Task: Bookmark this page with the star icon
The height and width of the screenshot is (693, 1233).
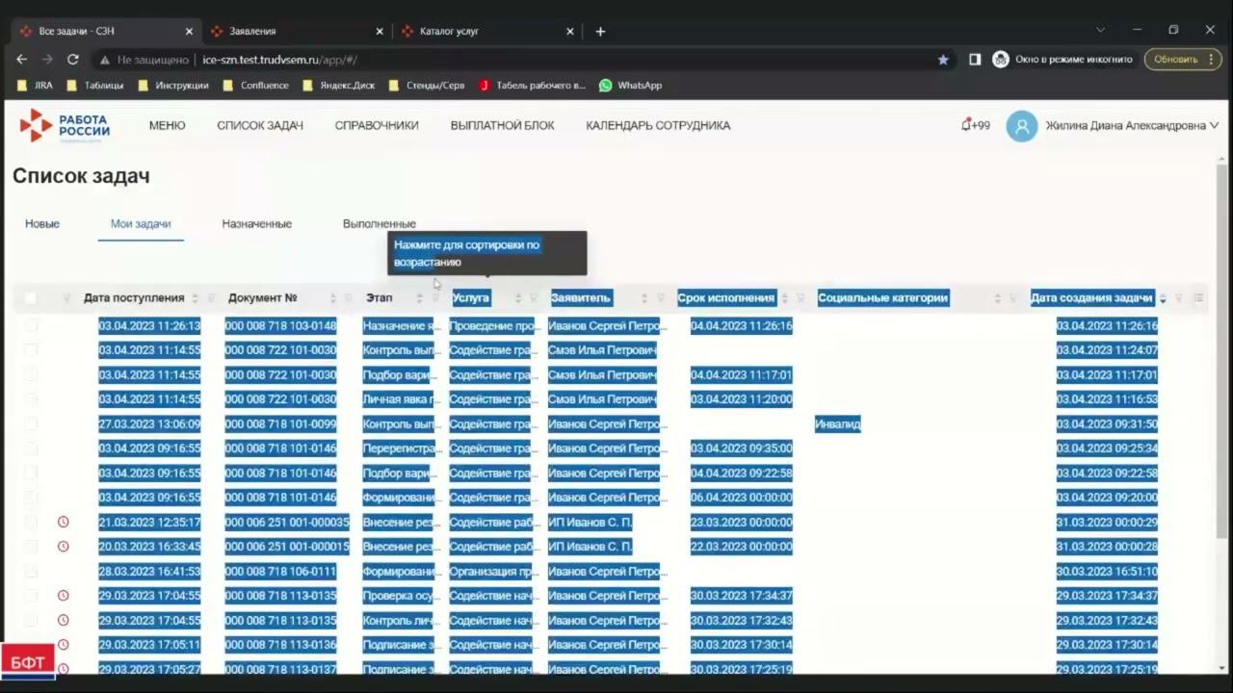Action: click(x=943, y=60)
